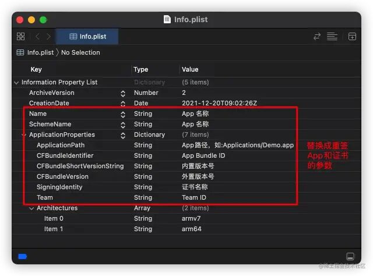Screen dimensions: 373x276
Task: Zoom the window with green button
Action: click(x=43, y=20)
